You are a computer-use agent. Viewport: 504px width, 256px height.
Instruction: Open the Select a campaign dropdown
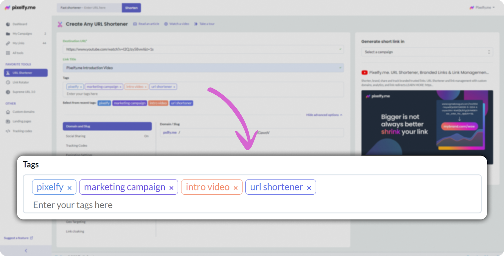point(427,52)
